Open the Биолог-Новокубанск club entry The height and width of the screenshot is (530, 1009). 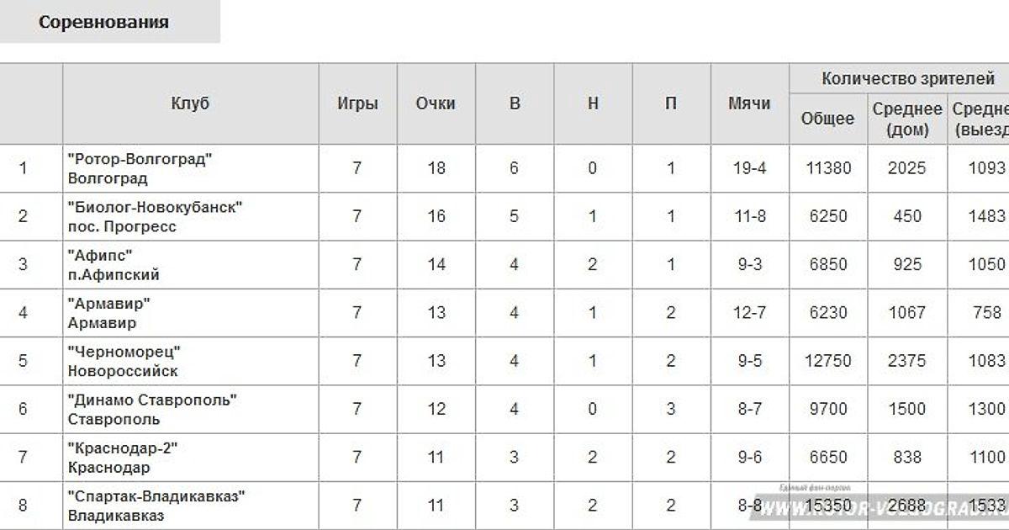click(155, 216)
